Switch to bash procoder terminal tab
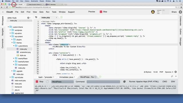Viewport: 183px width, 103px height. pos(45,77)
